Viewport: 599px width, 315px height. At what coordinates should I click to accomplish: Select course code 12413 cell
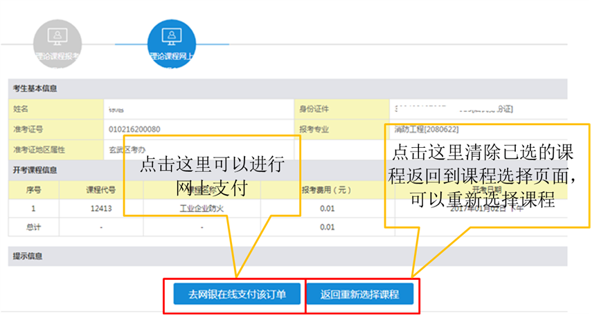(100, 207)
